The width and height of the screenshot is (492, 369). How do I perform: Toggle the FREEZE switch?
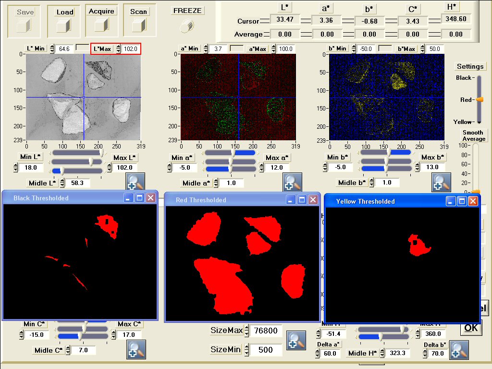187,26
